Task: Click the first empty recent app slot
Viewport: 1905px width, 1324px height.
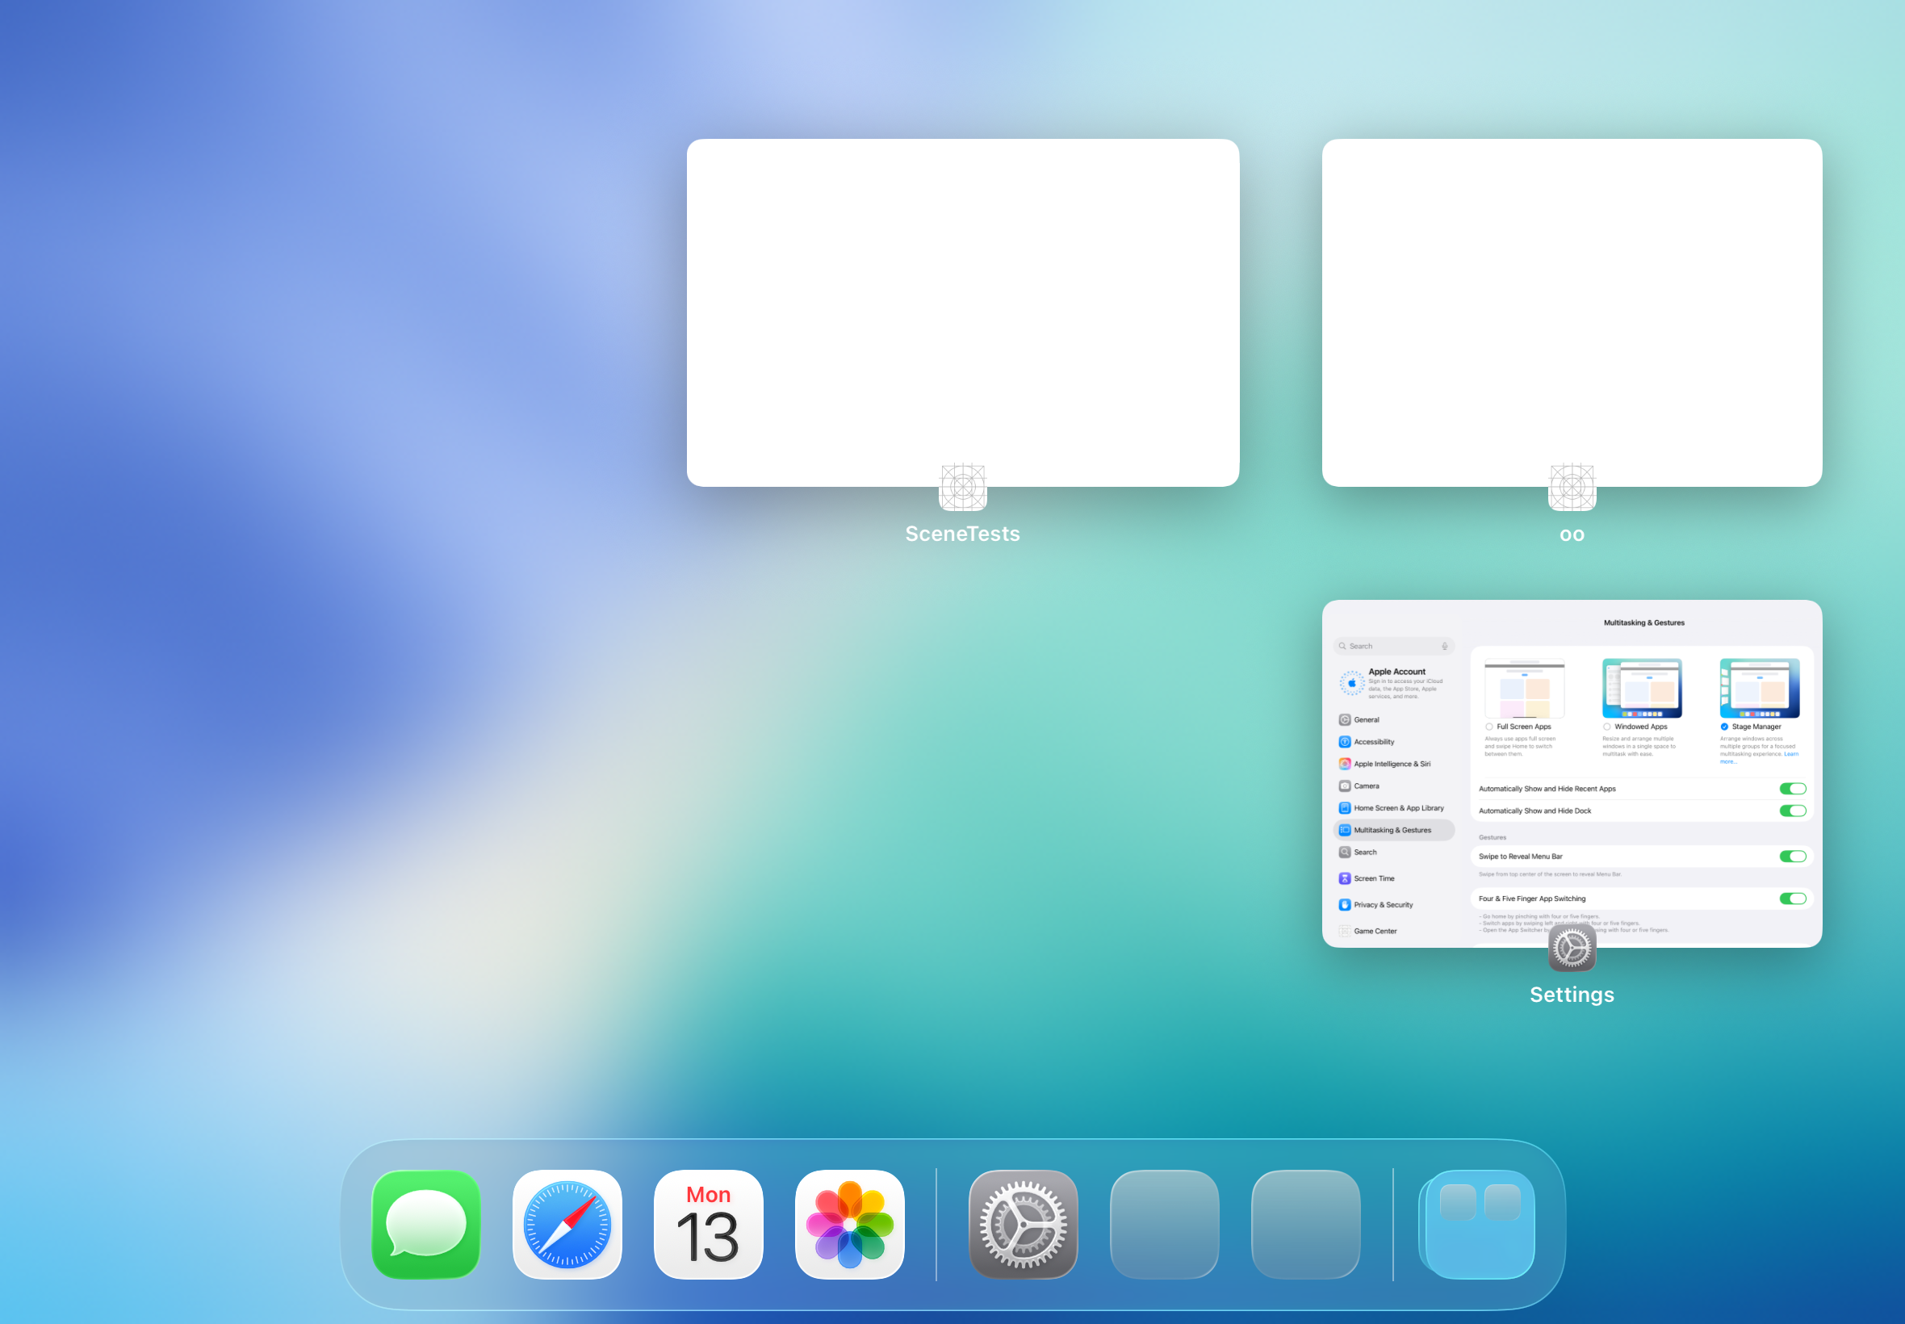Action: click(x=1163, y=1224)
